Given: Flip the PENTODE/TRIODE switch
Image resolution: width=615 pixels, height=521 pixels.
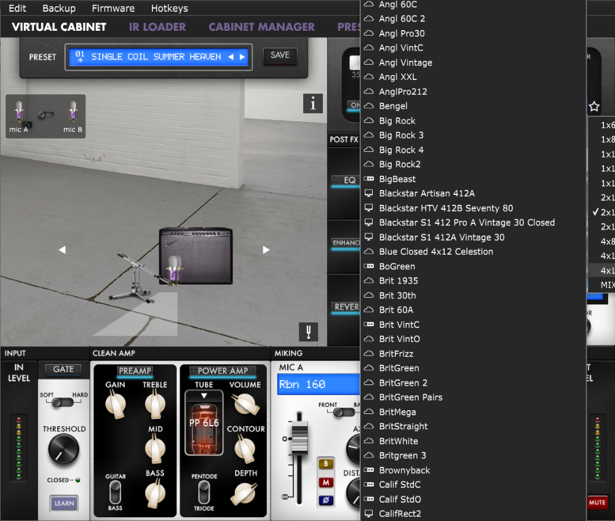Looking at the screenshot, I should pos(204,492).
